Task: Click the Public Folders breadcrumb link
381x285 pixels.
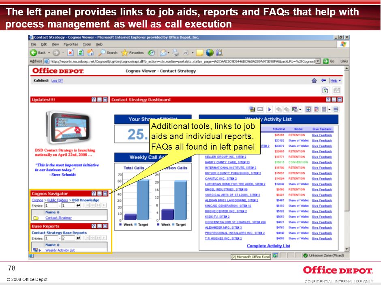Action: pos(58,200)
